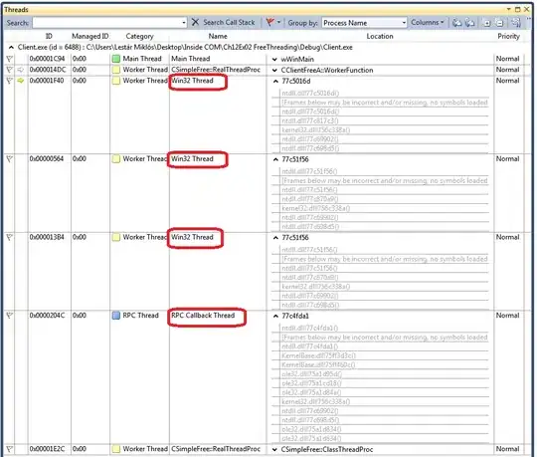Collapse the 77c4fda1 call stack
Screen dimensions: 537x457
tap(275, 316)
